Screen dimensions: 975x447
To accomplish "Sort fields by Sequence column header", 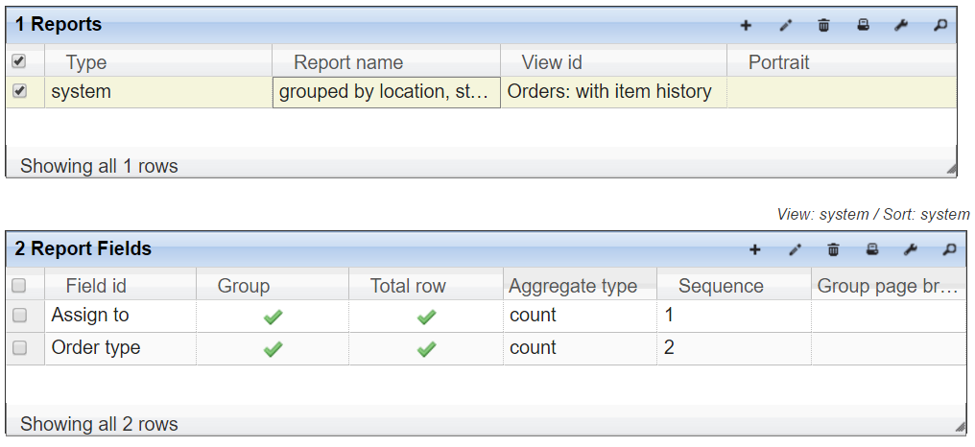I will tap(734, 286).
